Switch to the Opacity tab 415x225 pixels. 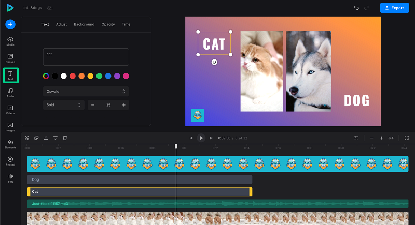[108, 24]
